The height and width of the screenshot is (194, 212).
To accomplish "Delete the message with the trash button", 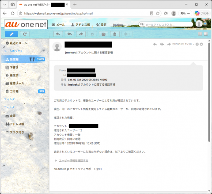I will [115, 34].
